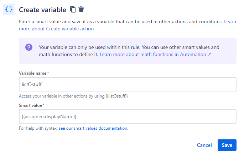
Task: Delete action using the trash icon
Action: pyautogui.click(x=82, y=10)
